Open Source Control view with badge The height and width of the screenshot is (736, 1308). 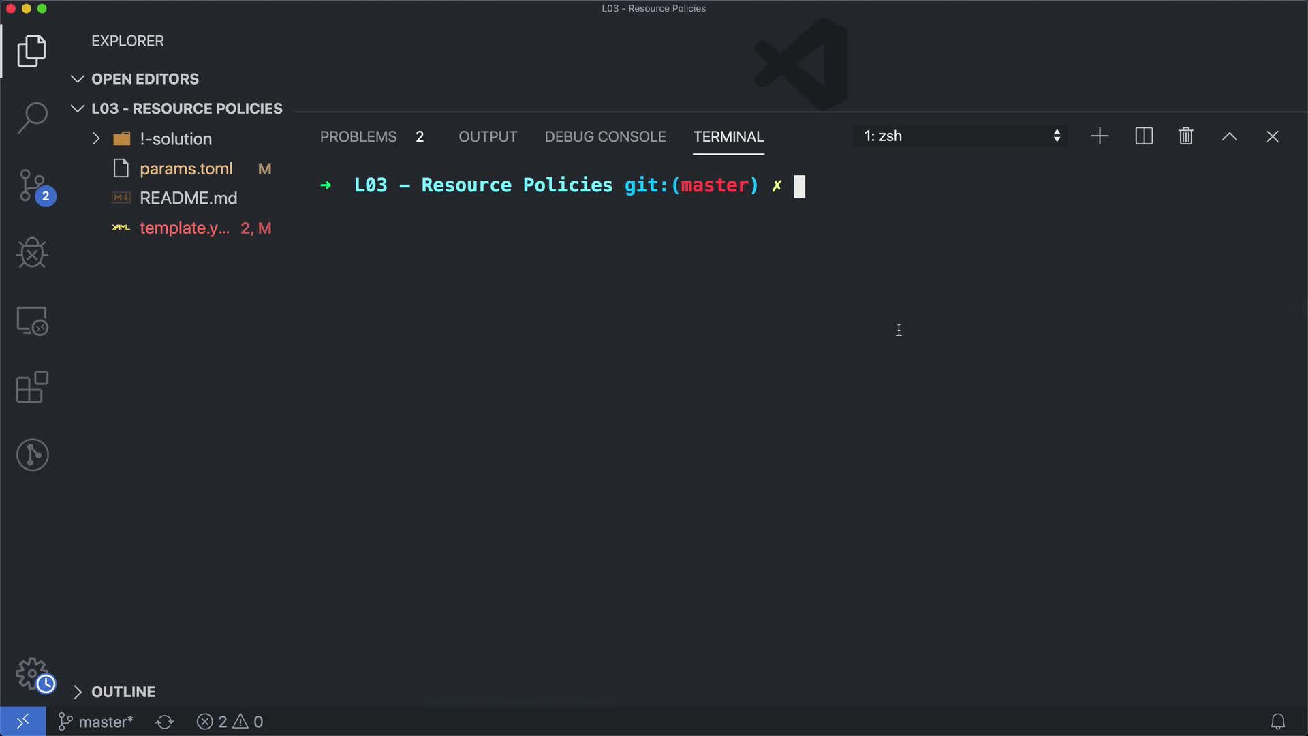pos(32,185)
